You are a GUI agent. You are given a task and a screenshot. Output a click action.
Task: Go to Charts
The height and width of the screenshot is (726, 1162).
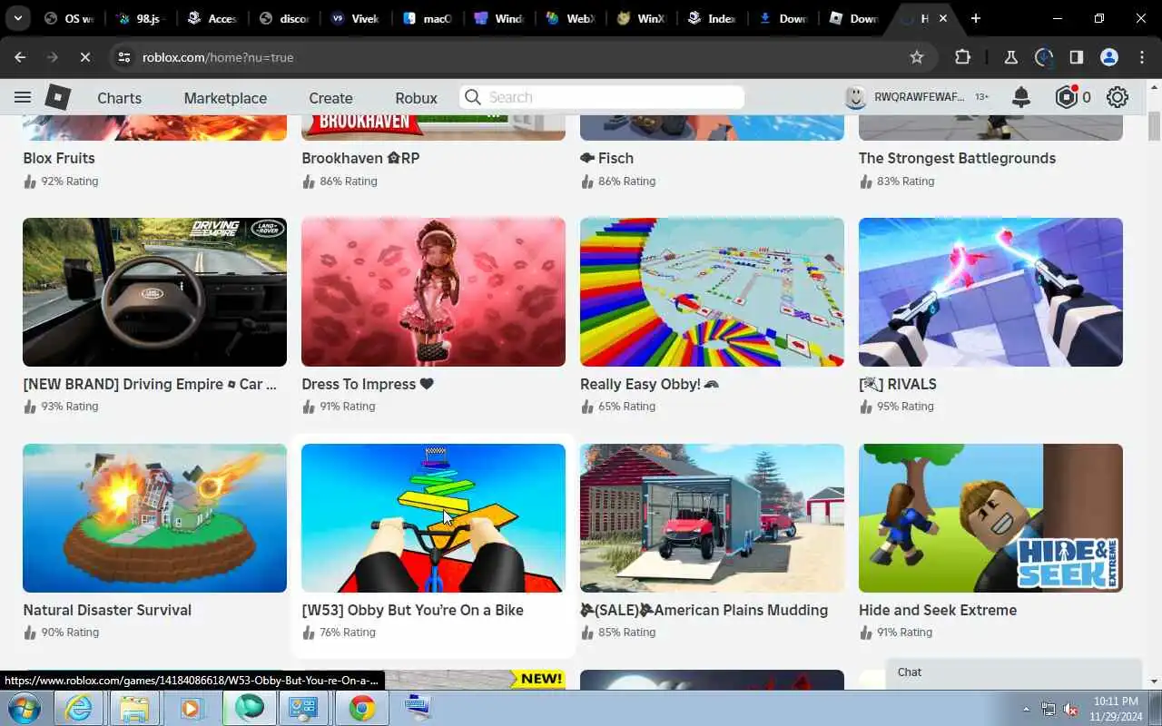click(x=120, y=98)
